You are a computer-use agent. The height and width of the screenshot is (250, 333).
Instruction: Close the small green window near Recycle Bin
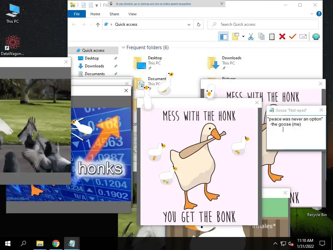(285, 193)
